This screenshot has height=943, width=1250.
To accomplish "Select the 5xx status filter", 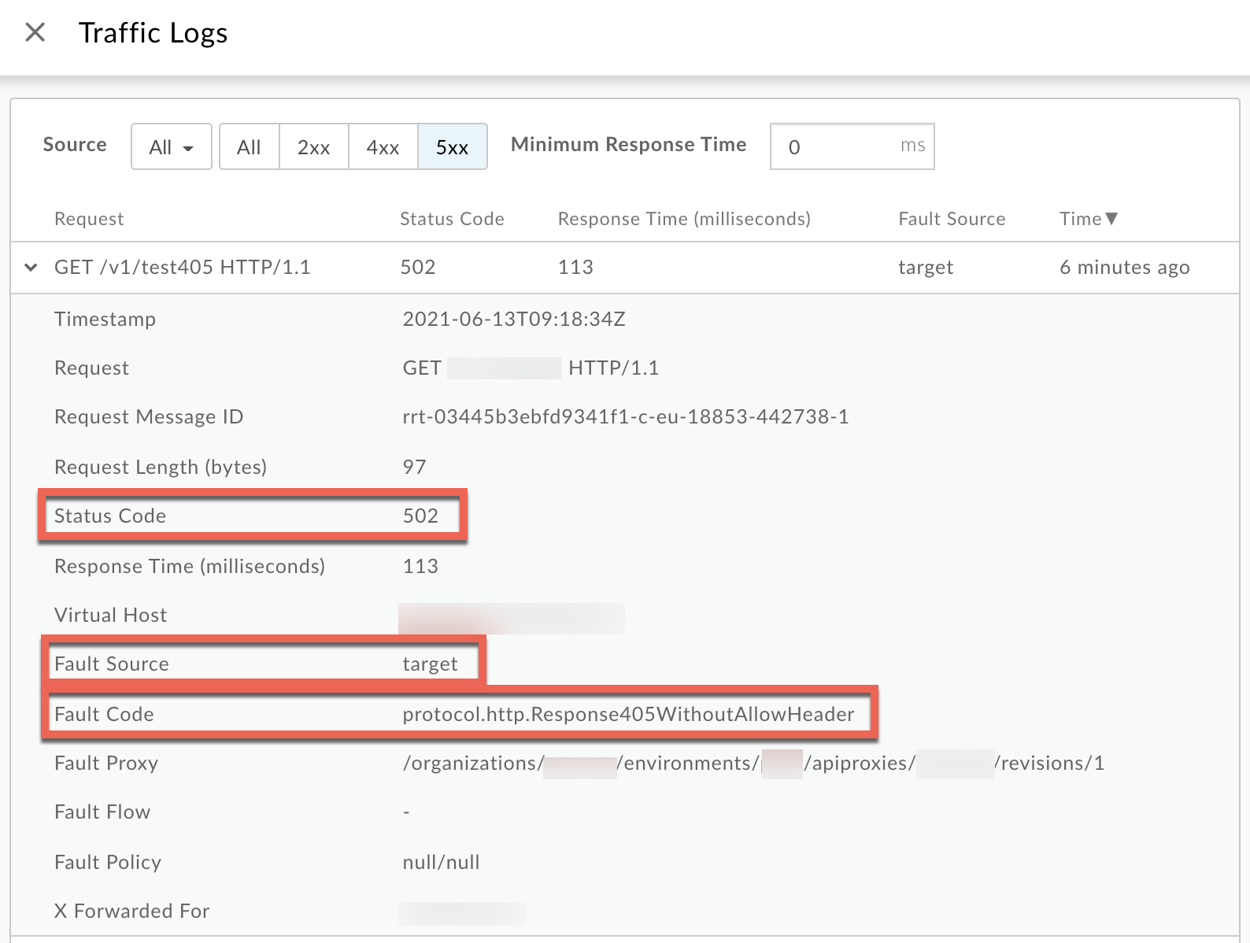I will coord(452,146).
